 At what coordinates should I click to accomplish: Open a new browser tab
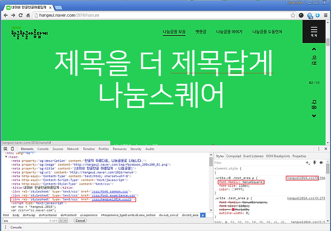[58, 8]
